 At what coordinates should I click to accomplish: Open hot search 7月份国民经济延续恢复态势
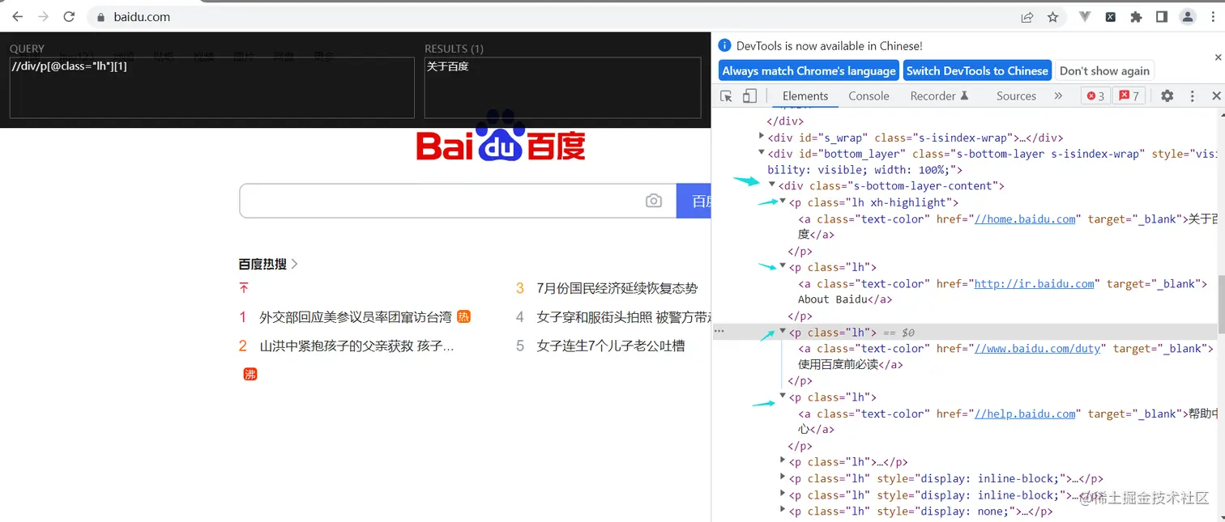(617, 288)
